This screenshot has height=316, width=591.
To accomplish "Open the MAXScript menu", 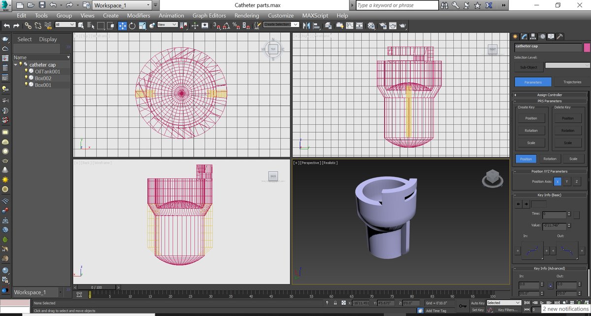I will [315, 15].
